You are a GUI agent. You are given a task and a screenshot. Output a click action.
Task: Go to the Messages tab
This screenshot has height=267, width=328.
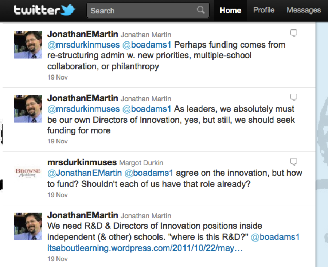(x=304, y=10)
